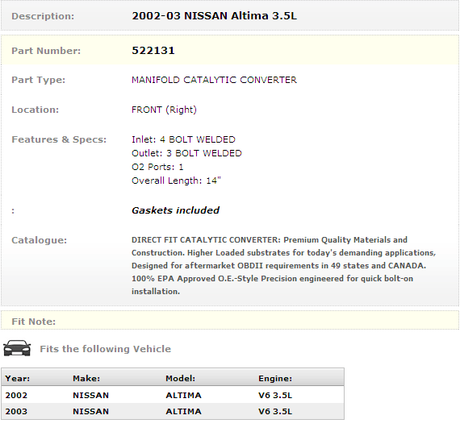460x436 pixels.
Task: Click the Outlet: 3 BOLT WELDED spec
Action: pyautogui.click(x=186, y=153)
